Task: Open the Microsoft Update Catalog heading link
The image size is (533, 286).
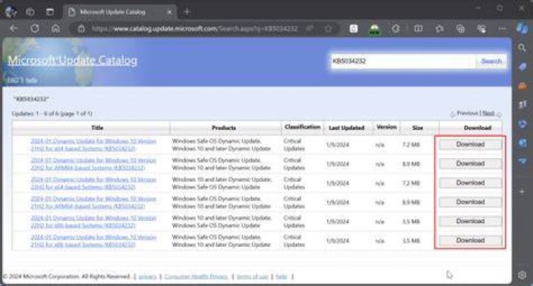Action: (73, 61)
